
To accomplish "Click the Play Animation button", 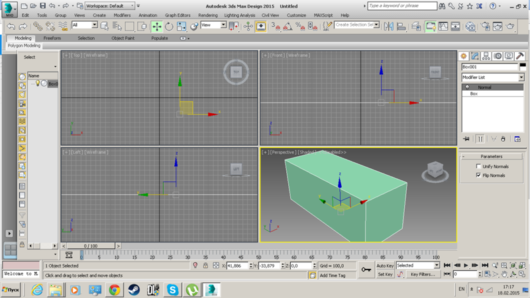I will click(x=466, y=266).
